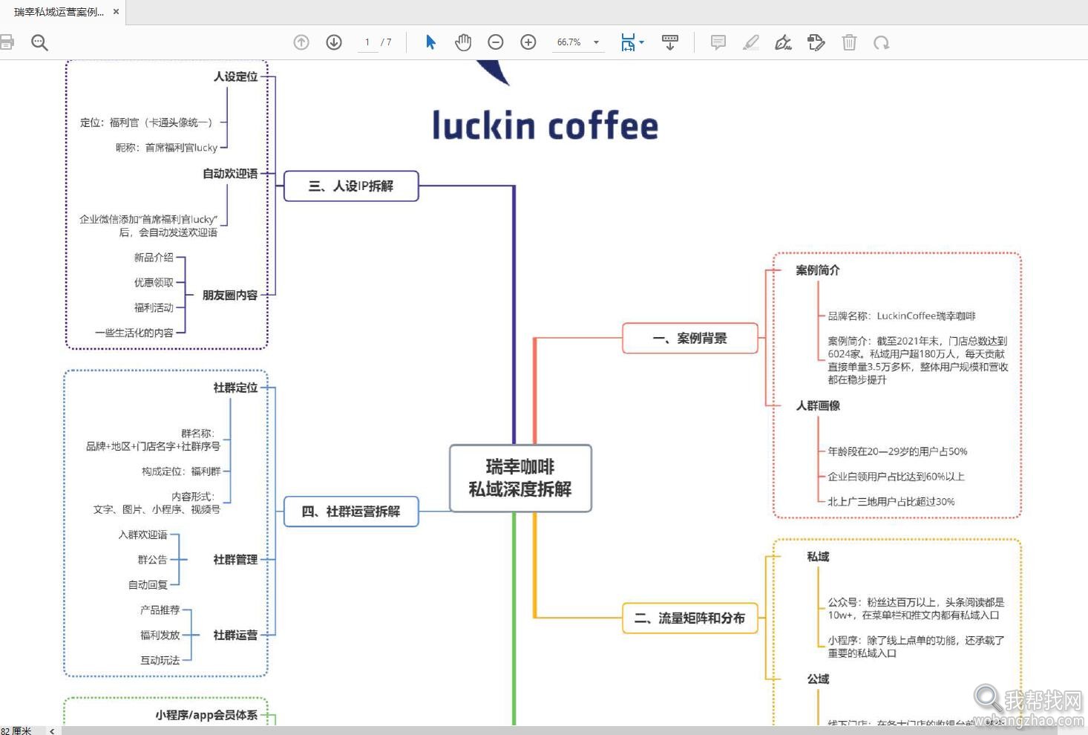
Task: Click the scrolling mode toolbar icon
Action: click(x=670, y=42)
